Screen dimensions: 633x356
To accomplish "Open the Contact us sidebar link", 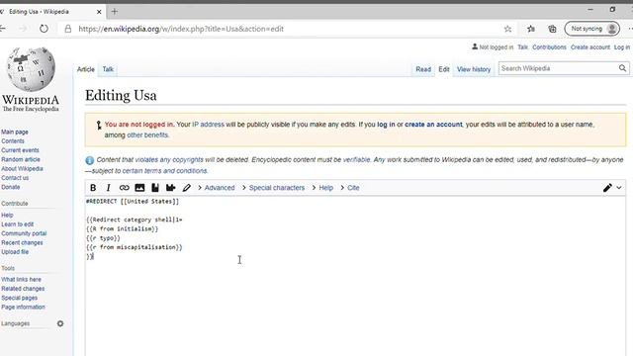I will pos(15,178).
